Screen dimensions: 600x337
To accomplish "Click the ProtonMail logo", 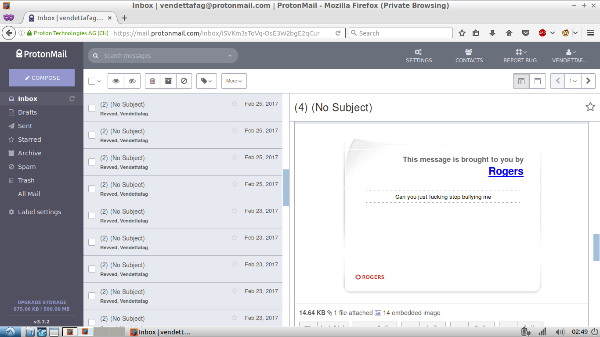I will coord(42,54).
